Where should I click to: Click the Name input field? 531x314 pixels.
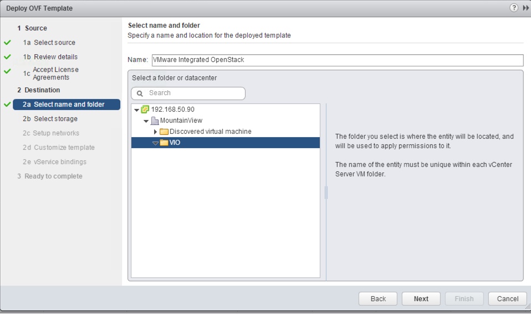[336, 60]
